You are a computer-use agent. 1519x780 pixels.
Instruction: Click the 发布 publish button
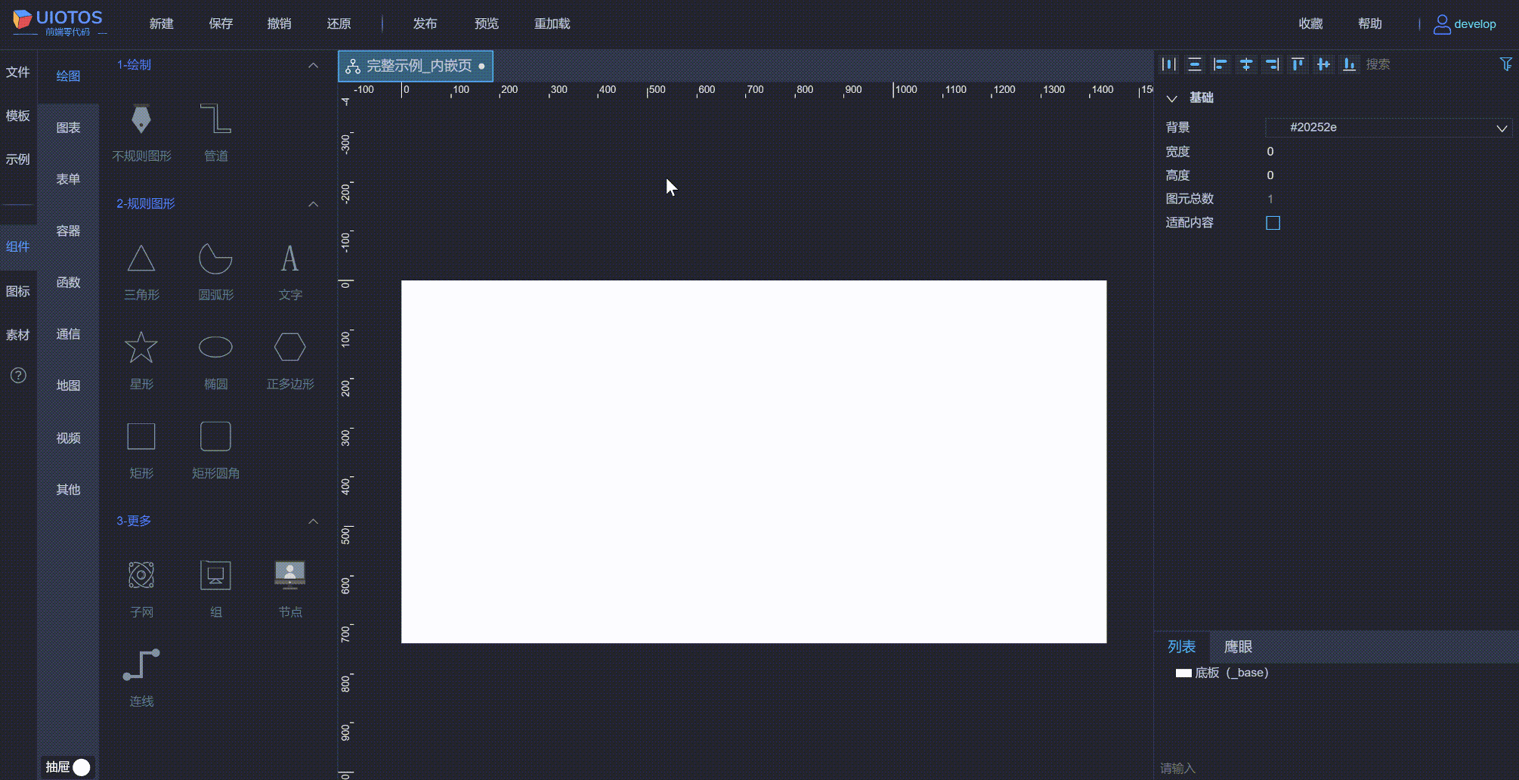425,23
